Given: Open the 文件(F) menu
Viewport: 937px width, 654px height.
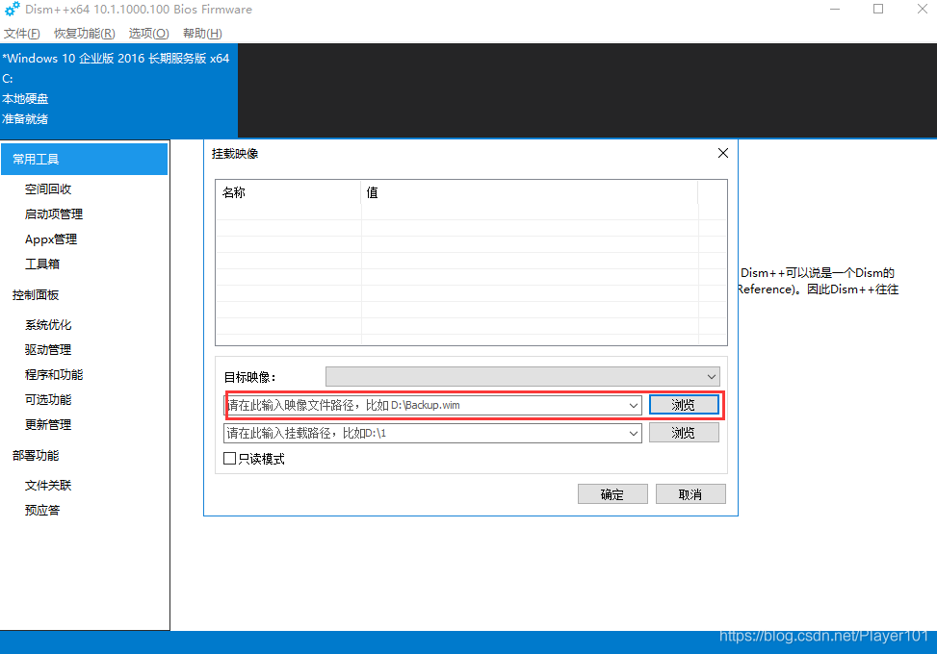Looking at the screenshot, I should [22, 34].
